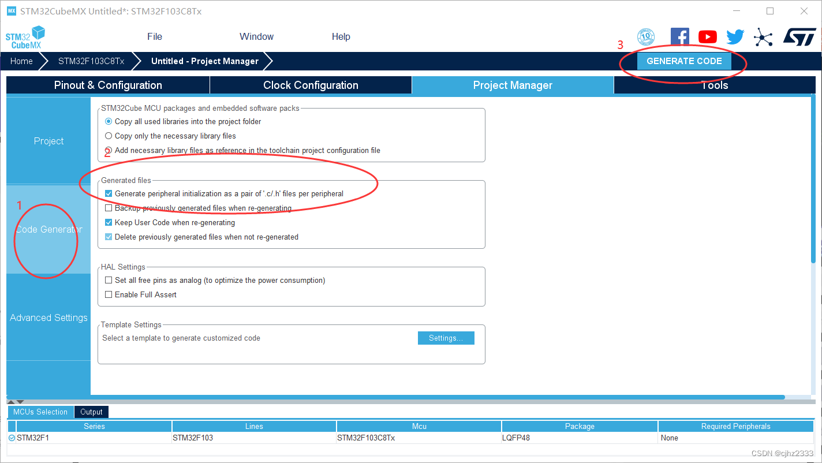The image size is (822, 463).
Task: Click the vertical scrollbar of settings panel
Action: pos(813,180)
